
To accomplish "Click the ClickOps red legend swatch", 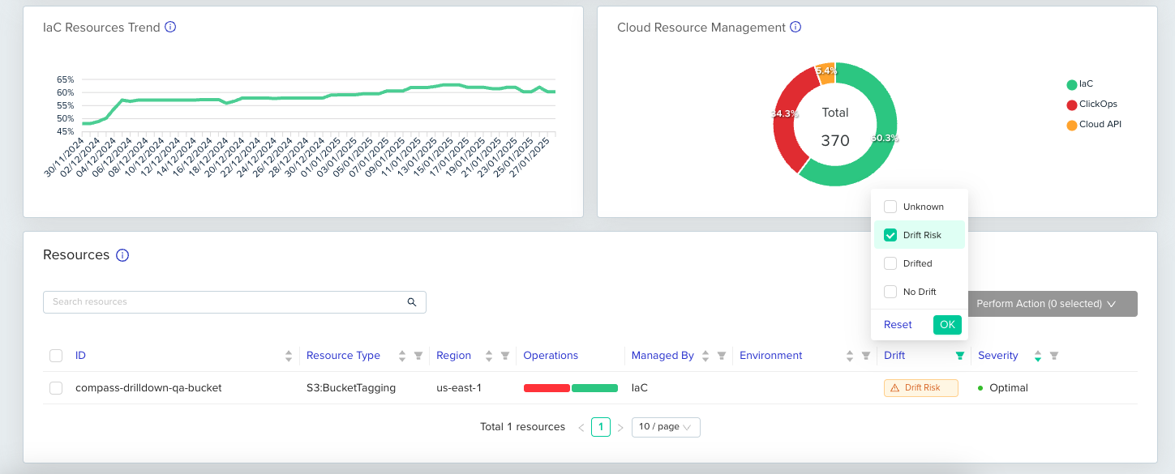I will coord(1072,105).
